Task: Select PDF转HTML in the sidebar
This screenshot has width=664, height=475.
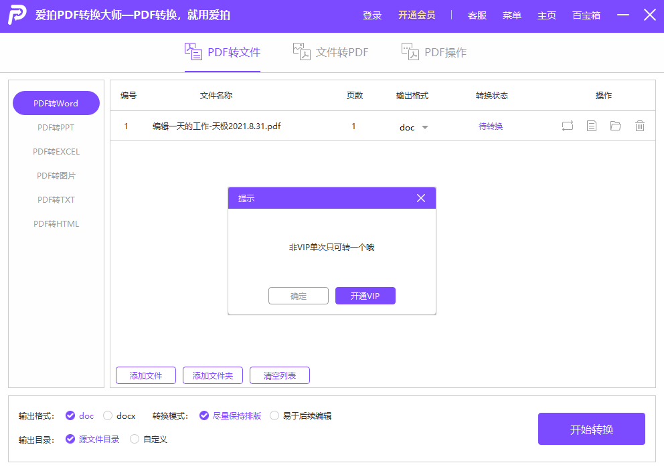Action: point(56,224)
